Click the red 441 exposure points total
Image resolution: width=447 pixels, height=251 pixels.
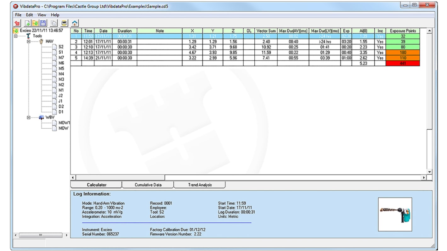point(403,63)
